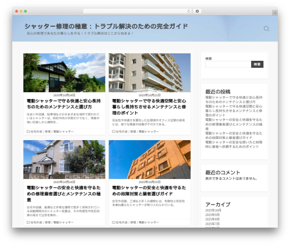Click excerpt text of October 21 post

pos(148,122)
